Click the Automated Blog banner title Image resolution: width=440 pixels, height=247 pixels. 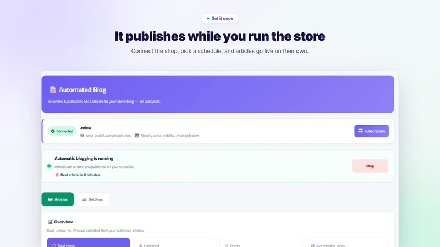(82, 89)
